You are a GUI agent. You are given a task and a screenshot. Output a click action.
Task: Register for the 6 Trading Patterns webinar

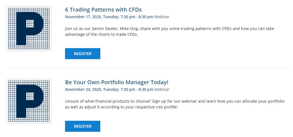pyautogui.click(x=83, y=54)
